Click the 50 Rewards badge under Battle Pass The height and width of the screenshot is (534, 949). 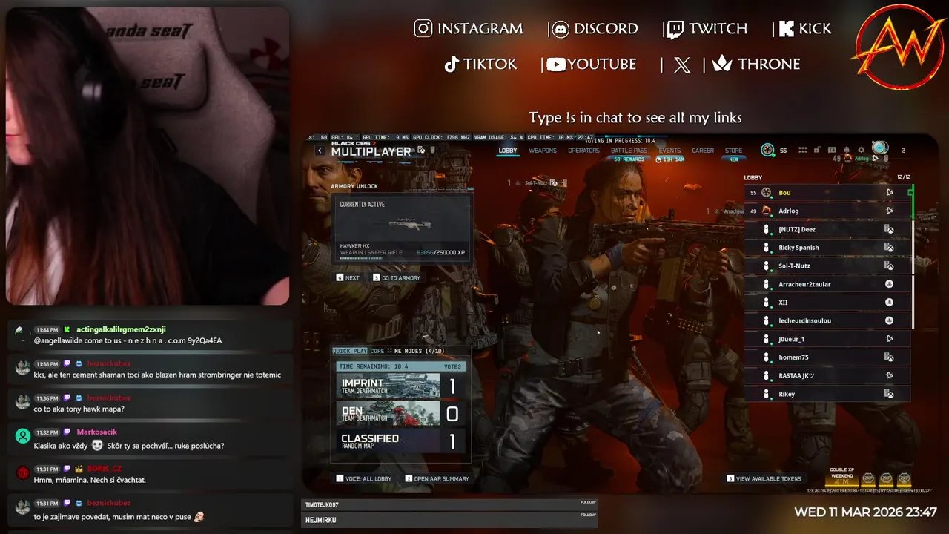(x=629, y=159)
